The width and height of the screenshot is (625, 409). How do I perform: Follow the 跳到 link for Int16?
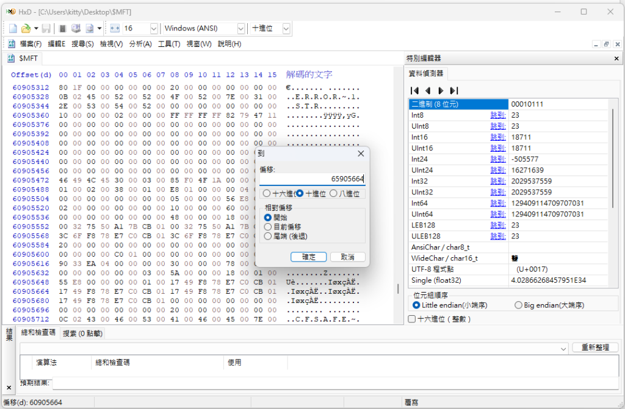(x=498, y=137)
